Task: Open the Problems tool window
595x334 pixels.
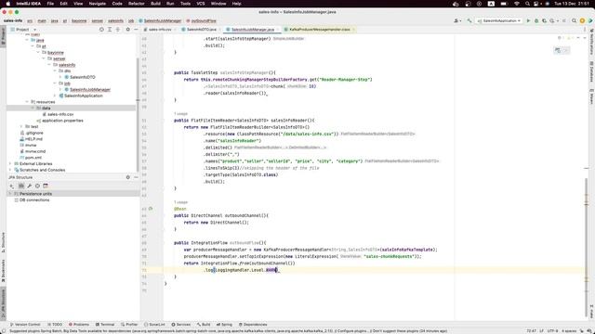Action: point(79,325)
